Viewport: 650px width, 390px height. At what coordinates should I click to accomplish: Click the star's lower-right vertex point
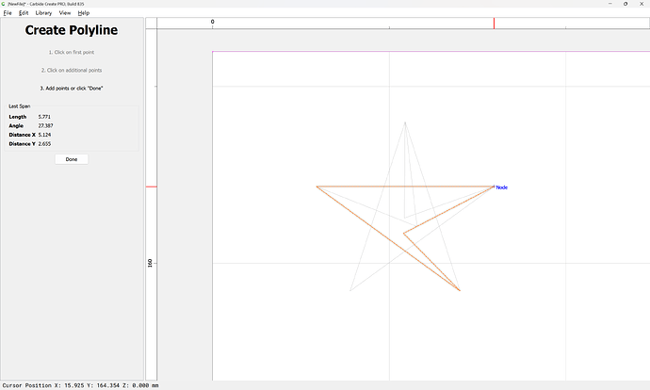(460, 290)
